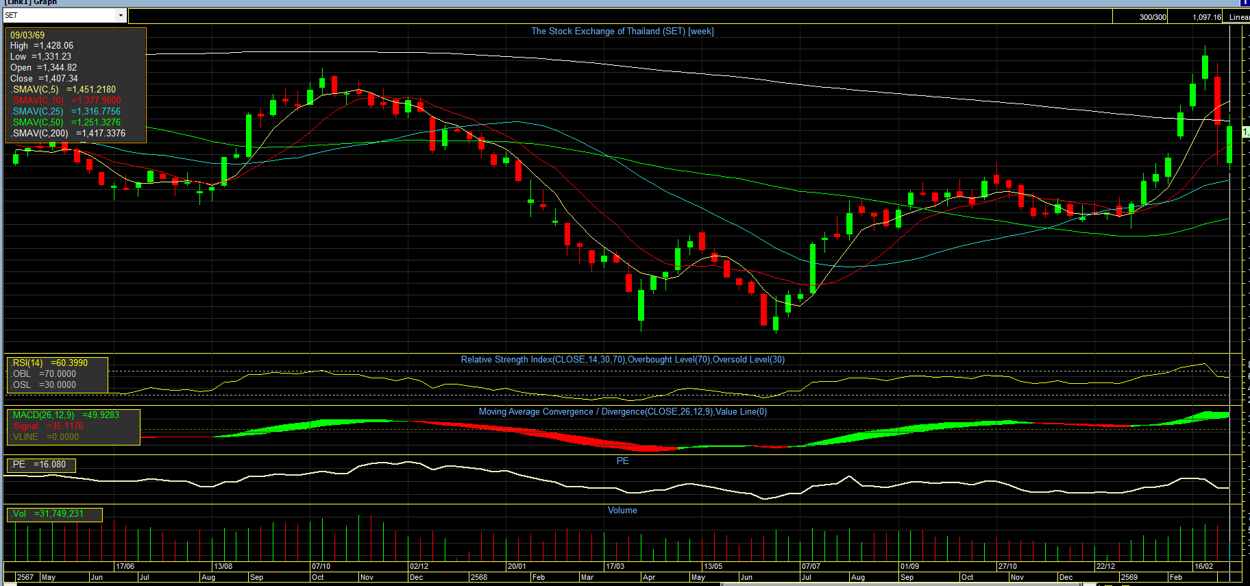Screen dimensions: 1250x586
Task: Select the SMAV(C,5) moving average legend entry
Action: (63, 90)
